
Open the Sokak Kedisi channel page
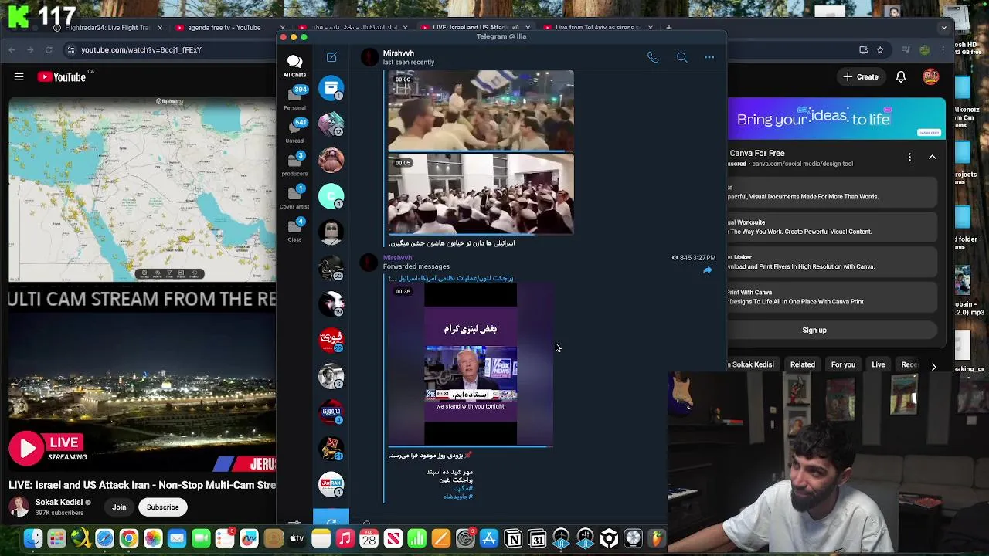coord(59,502)
